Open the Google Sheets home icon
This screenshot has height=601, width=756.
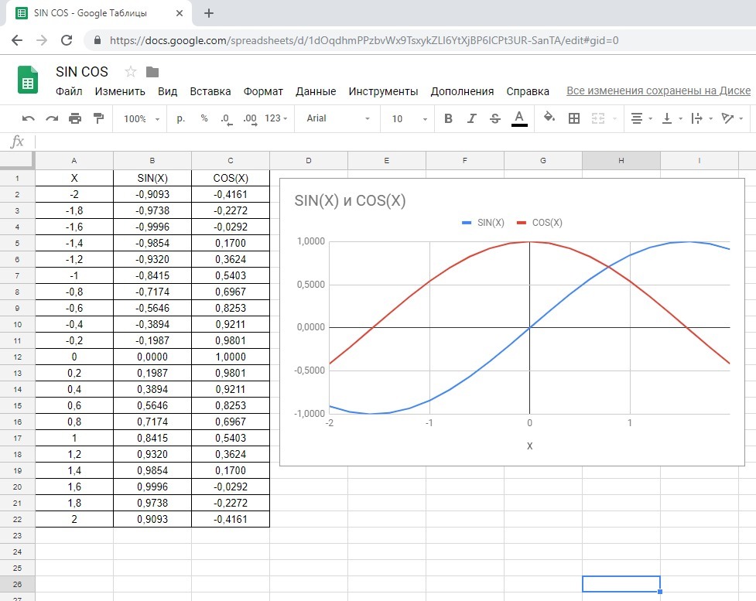click(28, 80)
